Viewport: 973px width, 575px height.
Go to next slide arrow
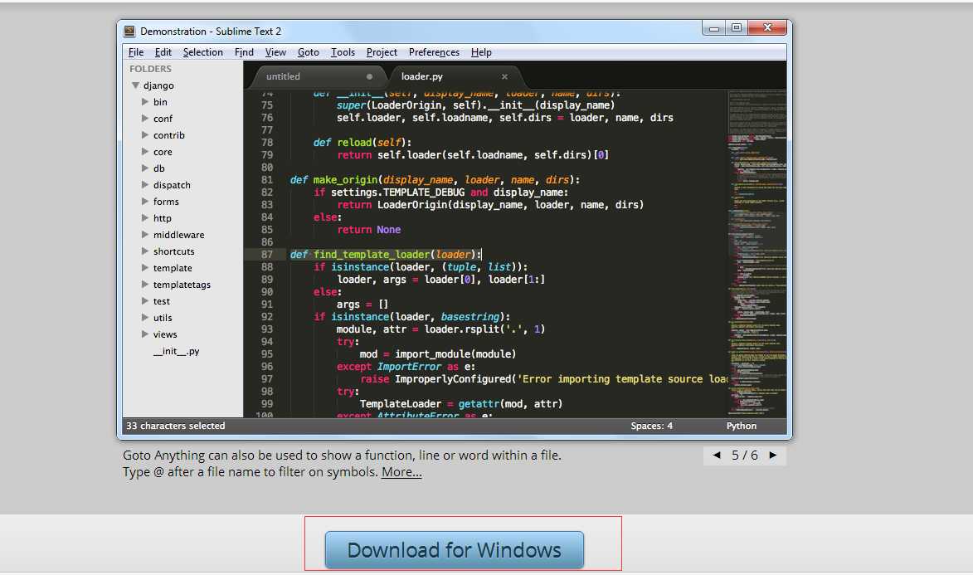[772, 456]
